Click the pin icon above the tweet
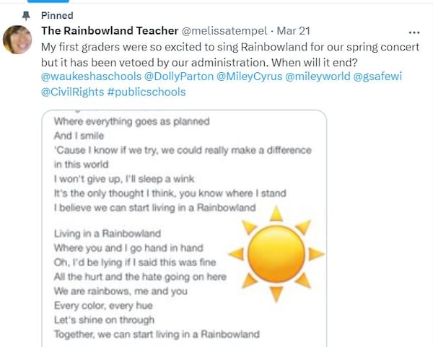Image resolution: width=433 pixels, height=347 pixels. [27, 14]
